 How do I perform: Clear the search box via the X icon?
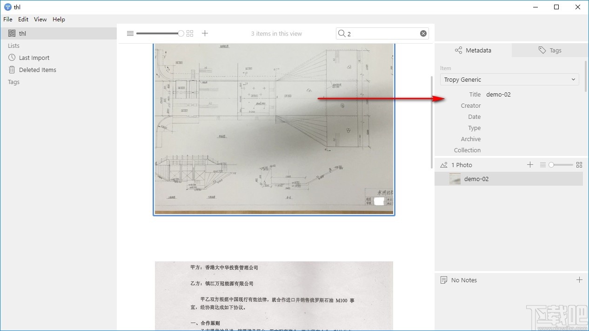pos(423,33)
